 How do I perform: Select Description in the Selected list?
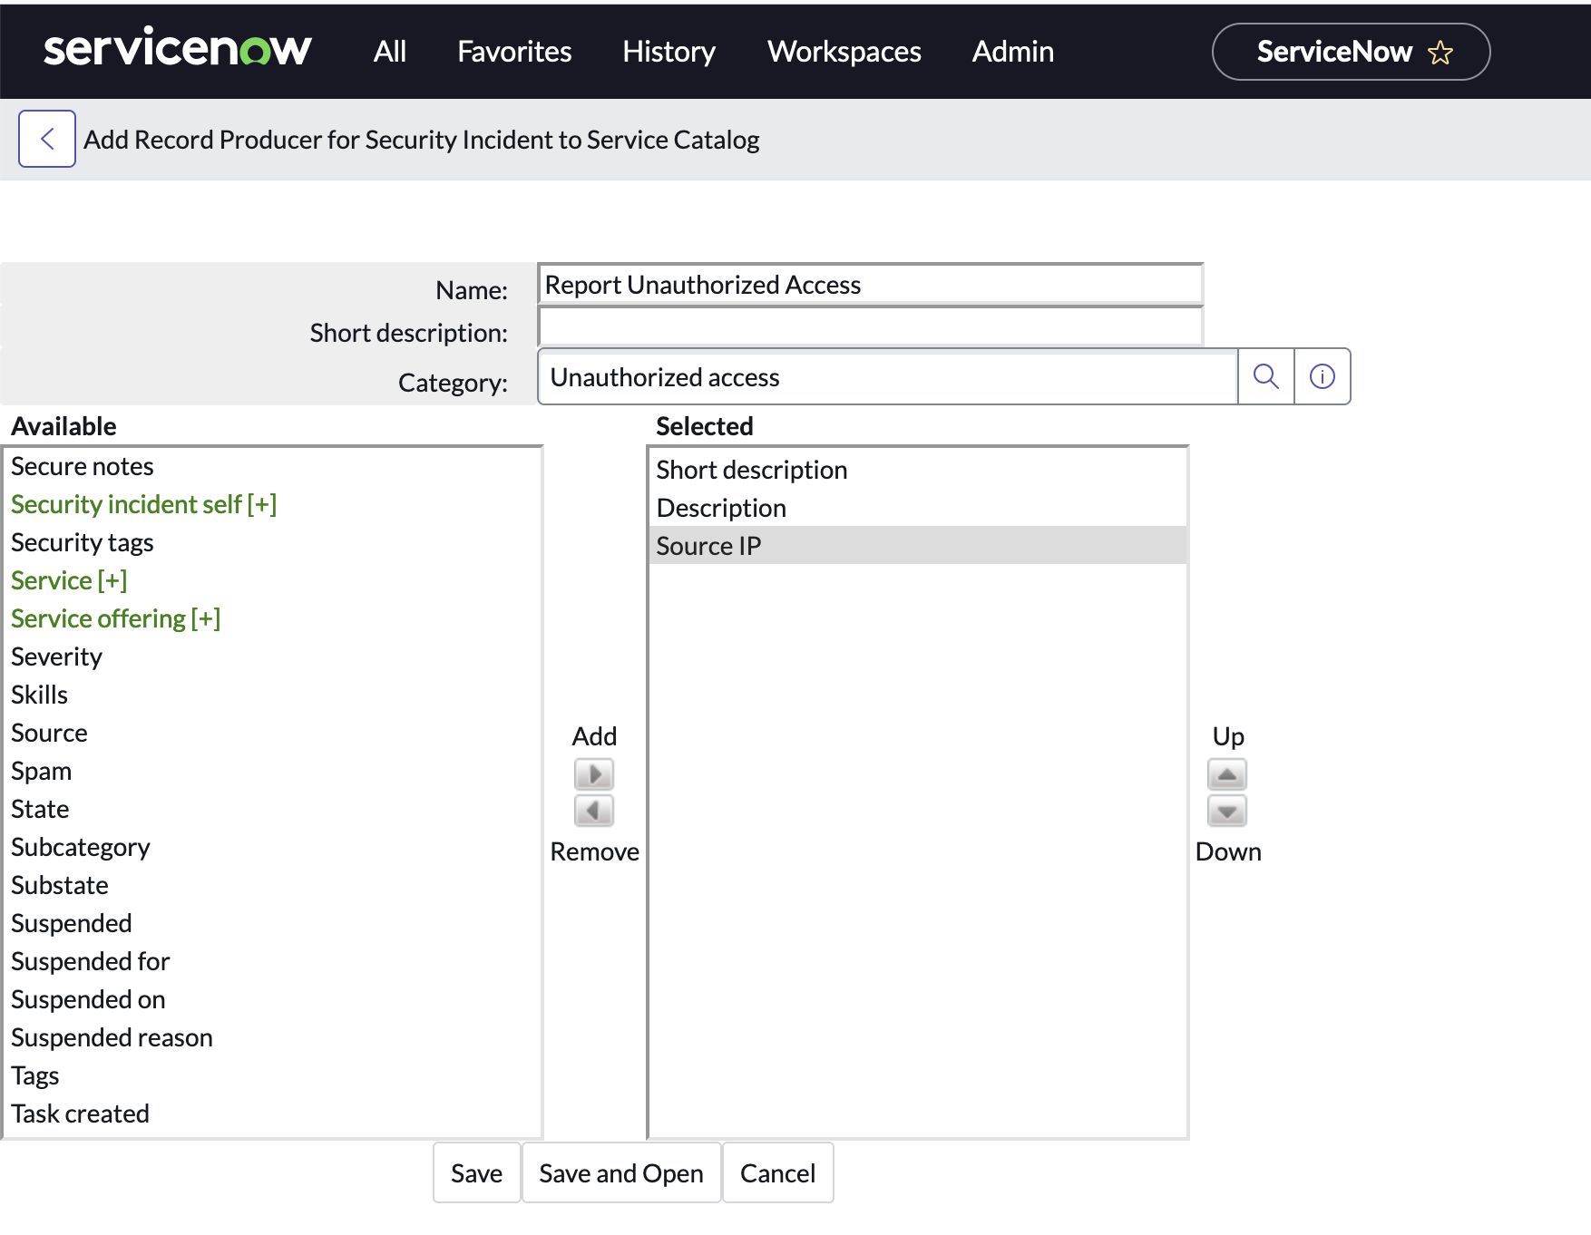pos(721,508)
